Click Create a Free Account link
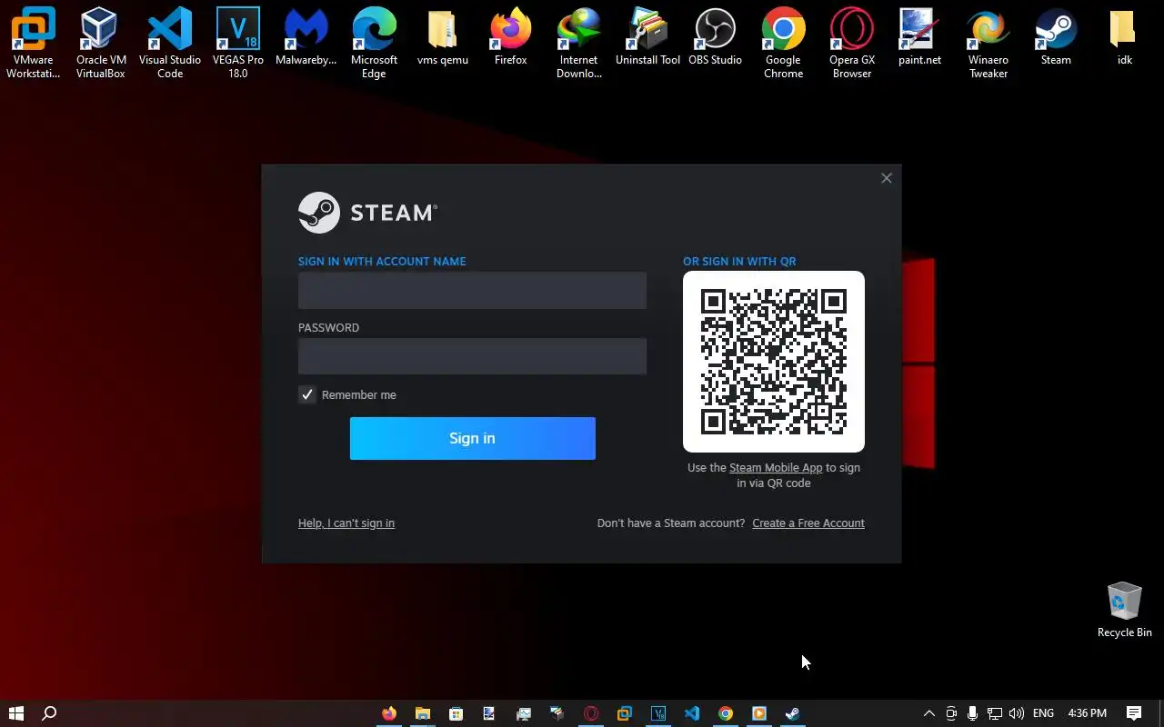Viewport: 1164px width, 727px height. tap(808, 523)
